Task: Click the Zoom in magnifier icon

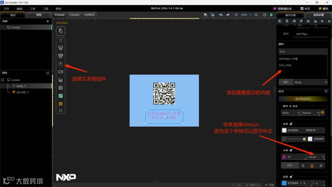Action: coord(256,14)
